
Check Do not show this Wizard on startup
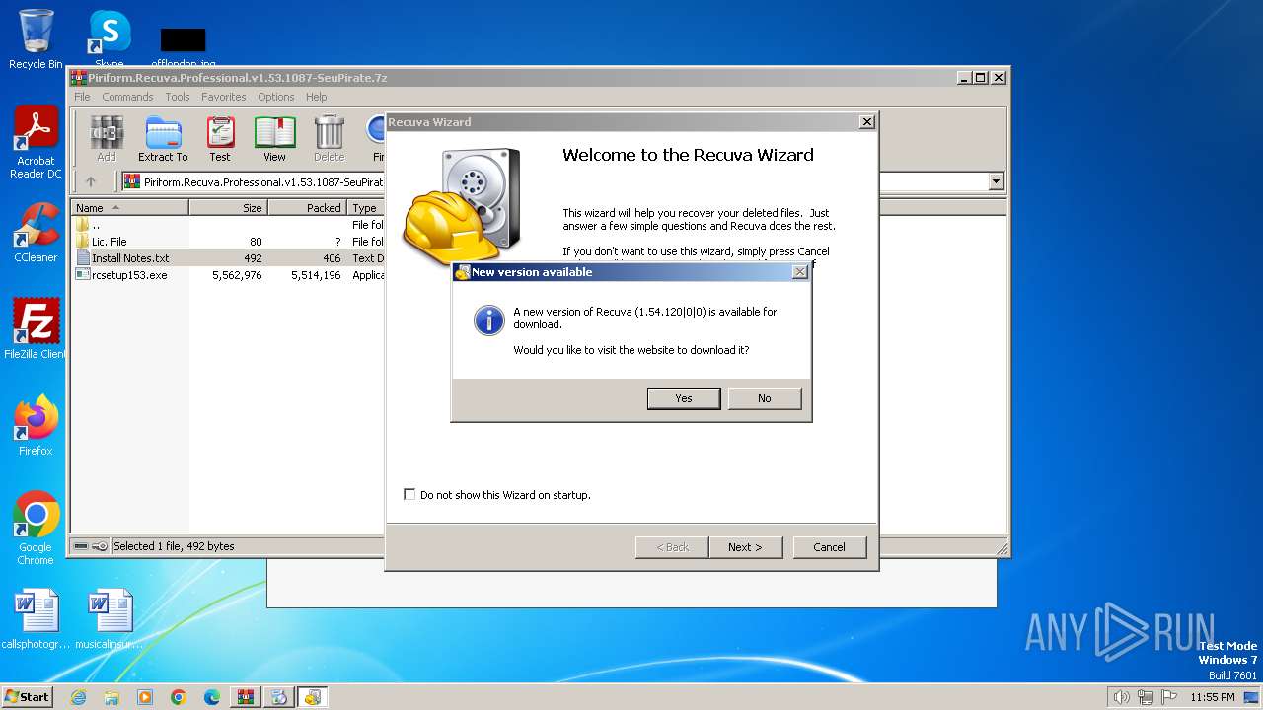click(409, 495)
